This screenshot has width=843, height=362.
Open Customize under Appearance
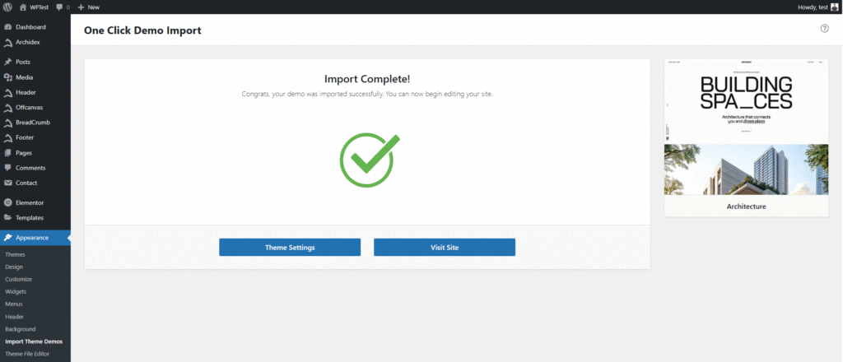[18, 280]
